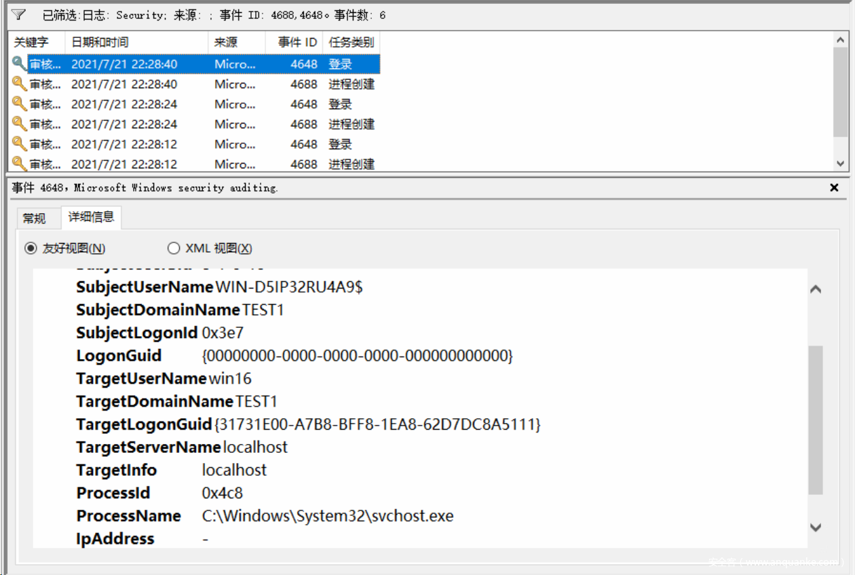The height and width of the screenshot is (575, 855).
Task: Click key icon of first 4648 event row
Action: [19, 64]
